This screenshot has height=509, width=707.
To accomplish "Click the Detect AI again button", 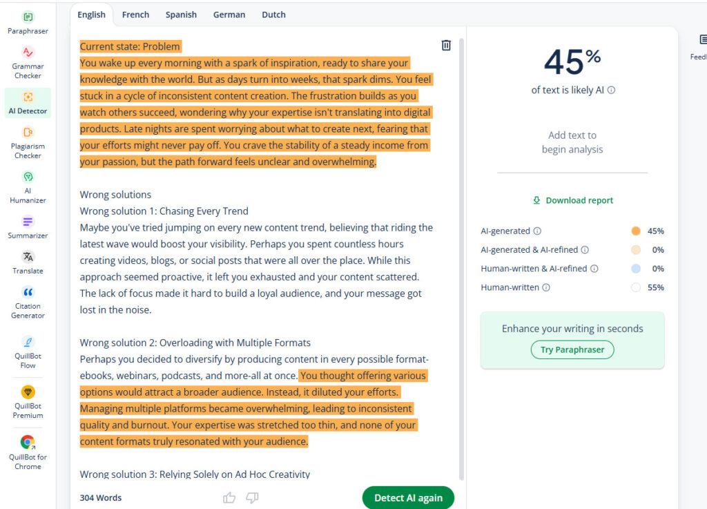I will coord(409,498).
